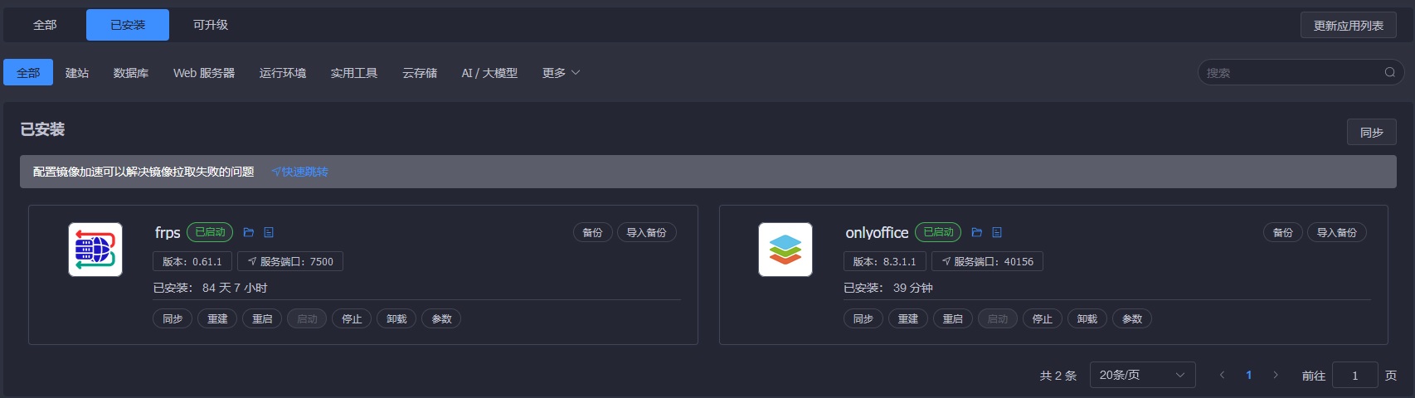View the onlyoffice log document icon
This screenshot has width=1415, height=398.
pyautogui.click(x=997, y=233)
